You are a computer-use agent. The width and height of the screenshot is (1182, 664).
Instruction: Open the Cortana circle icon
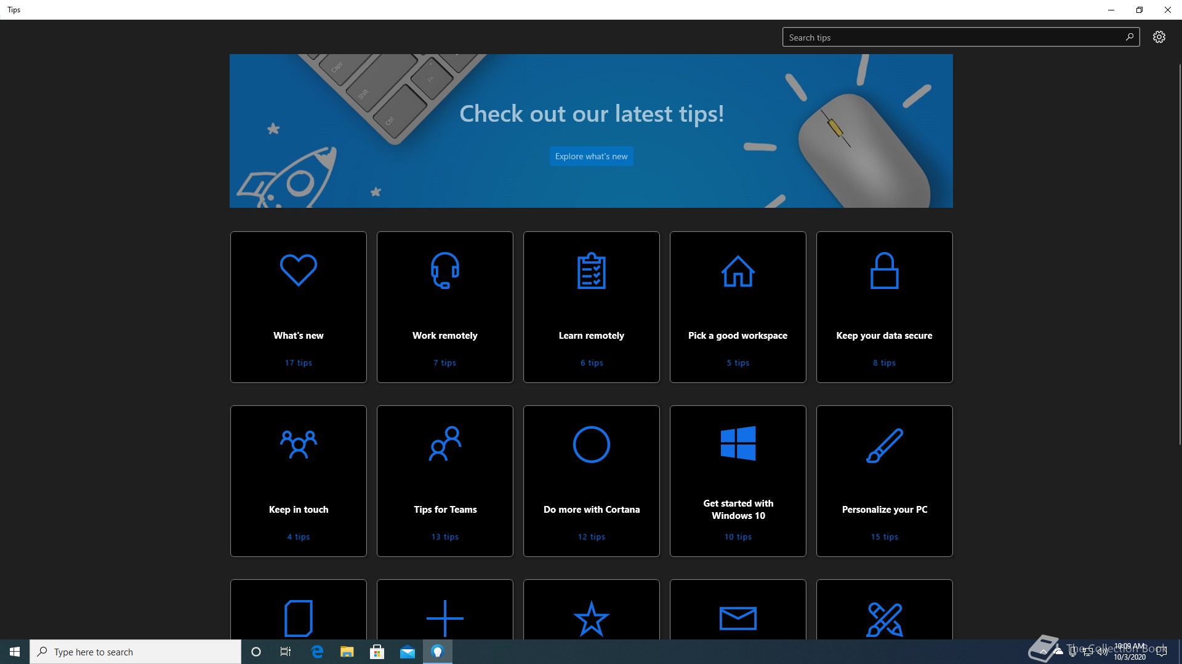(592, 444)
